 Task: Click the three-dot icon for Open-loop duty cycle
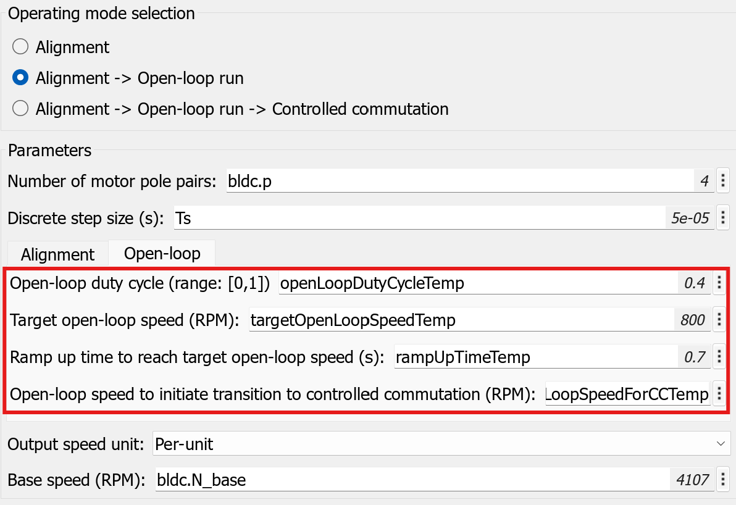coord(719,283)
